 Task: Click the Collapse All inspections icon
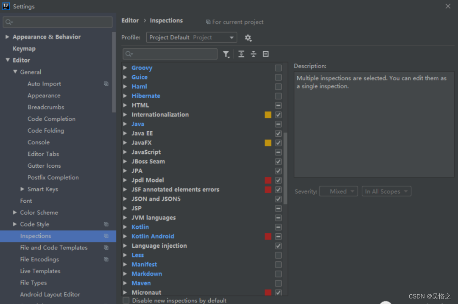(x=254, y=54)
